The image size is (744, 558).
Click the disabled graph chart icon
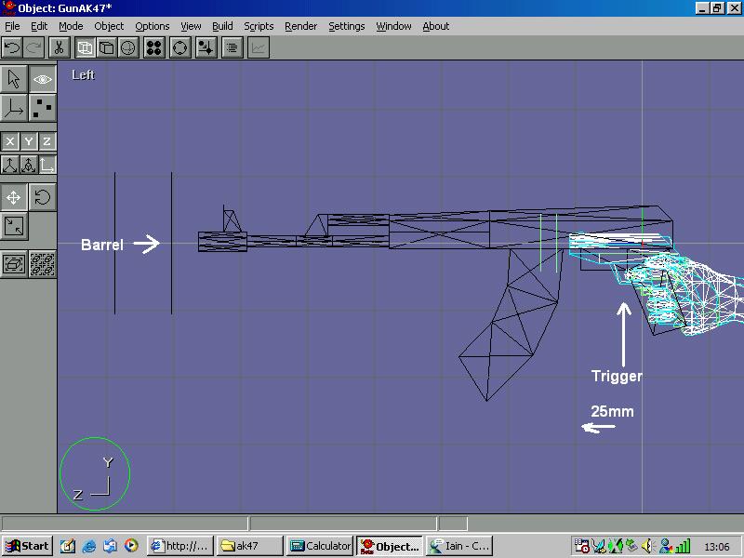click(x=259, y=47)
